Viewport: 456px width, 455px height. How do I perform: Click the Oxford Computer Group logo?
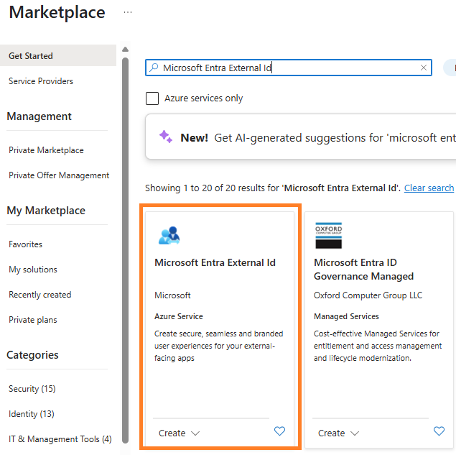click(329, 235)
